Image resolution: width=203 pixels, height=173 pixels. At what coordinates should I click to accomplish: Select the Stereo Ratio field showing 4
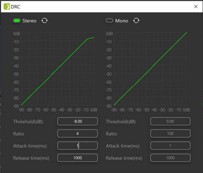(78, 133)
